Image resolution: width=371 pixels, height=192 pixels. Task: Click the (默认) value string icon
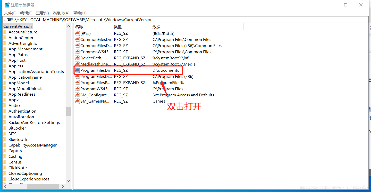(77, 33)
